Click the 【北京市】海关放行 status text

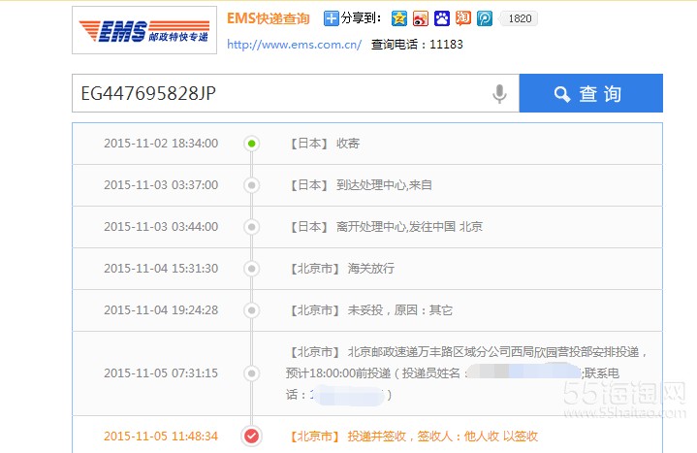[x=341, y=269]
